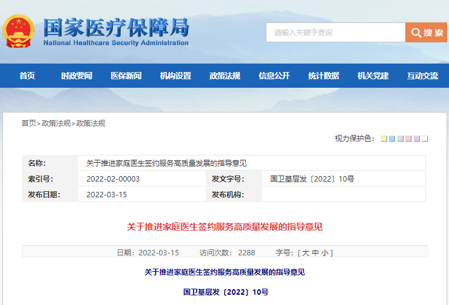The height and width of the screenshot is (305, 449).
Task: Click the 日期：2022-03-15 info line
Action: tap(148, 253)
